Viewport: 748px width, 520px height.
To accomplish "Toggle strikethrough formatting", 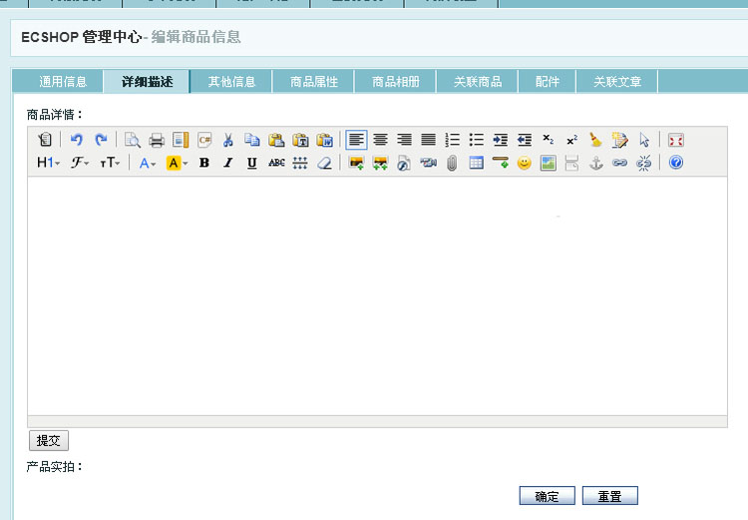I will (276, 163).
